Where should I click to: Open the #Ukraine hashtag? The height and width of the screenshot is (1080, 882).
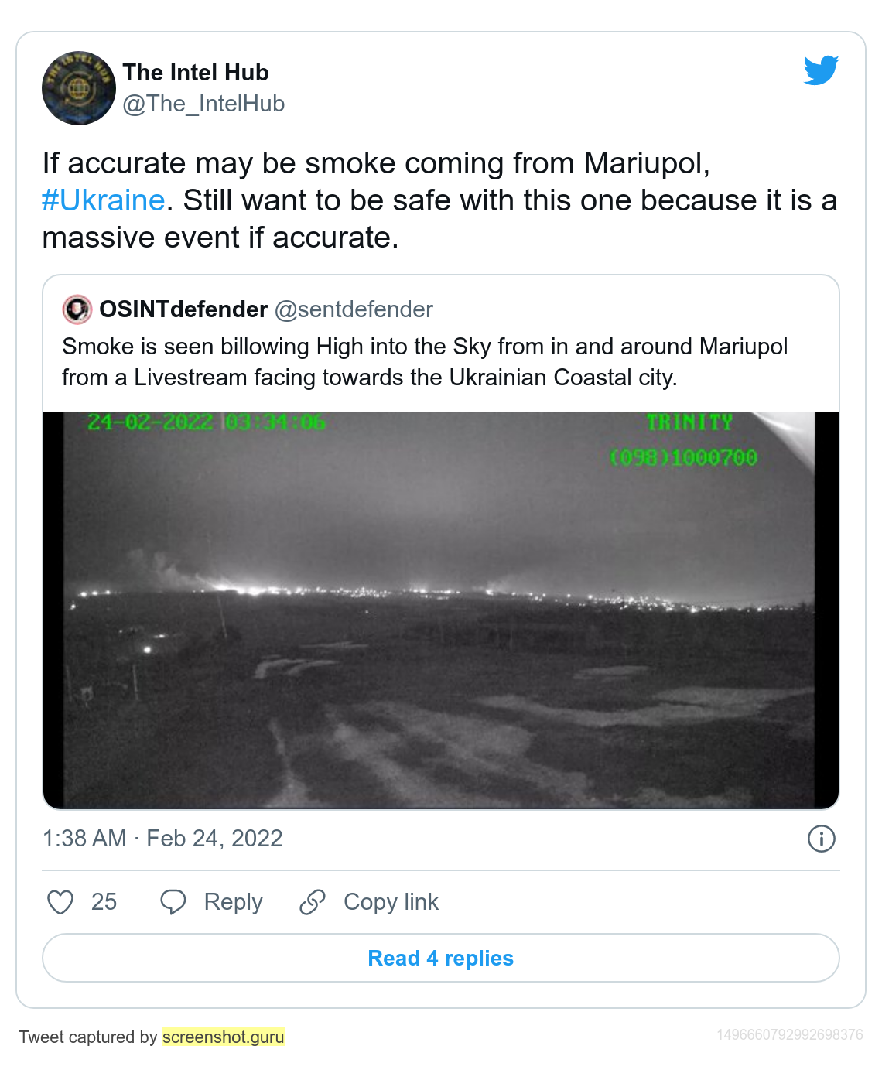(104, 200)
